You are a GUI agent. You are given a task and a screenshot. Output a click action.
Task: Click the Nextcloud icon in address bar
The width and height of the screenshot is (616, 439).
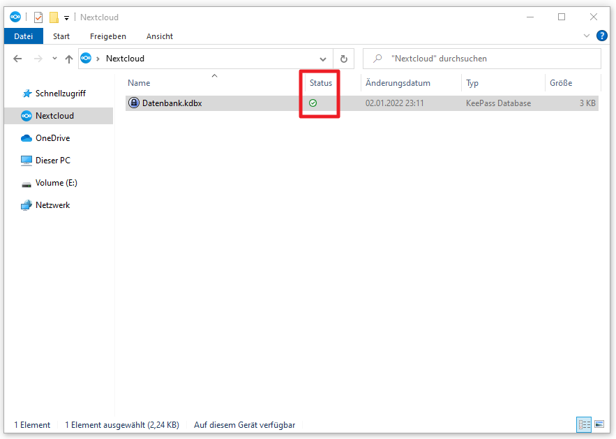click(86, 58)
